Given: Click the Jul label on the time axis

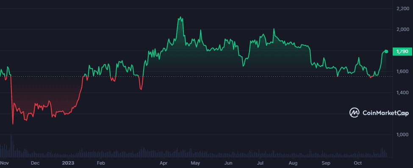Looking at the screenshot, I should 261,163.
